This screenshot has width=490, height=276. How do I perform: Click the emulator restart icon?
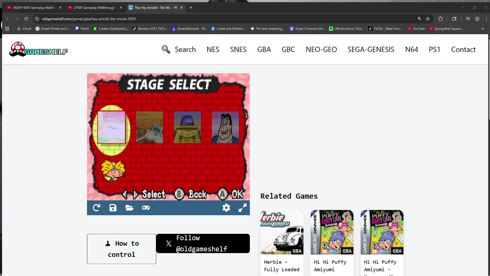tap(96, 208)
